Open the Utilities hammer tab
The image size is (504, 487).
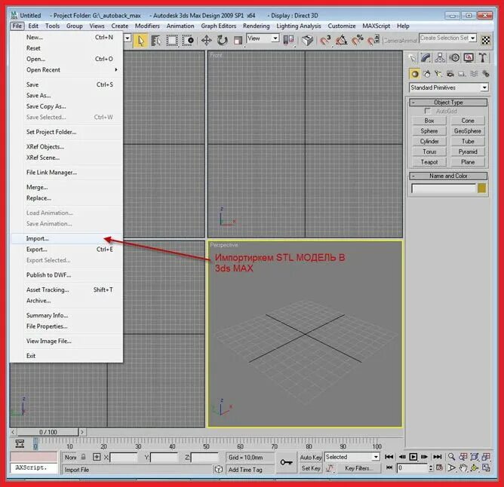pos(482,58)
